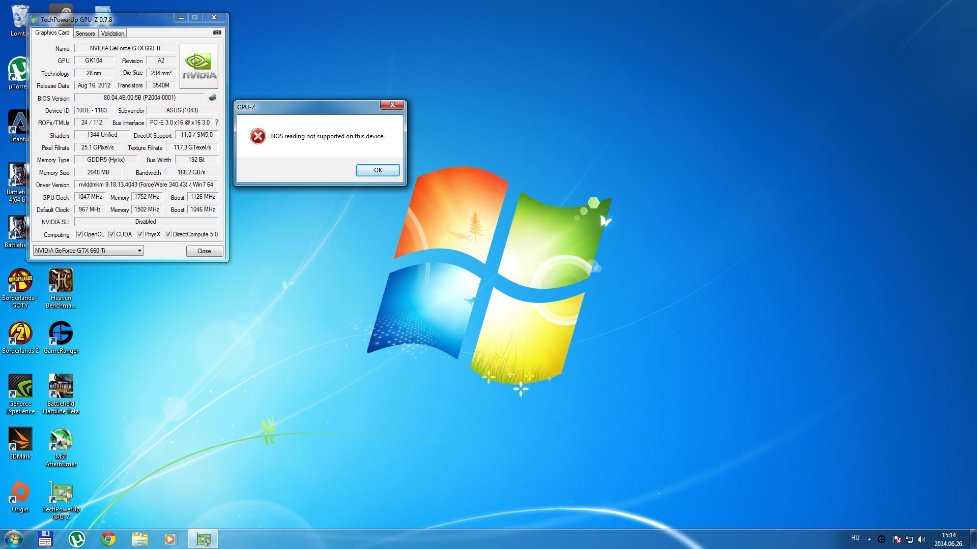Screen dimensions: 977x549
Task: Click the Windows Start orb
Action: pyautogui.click(x=14, y=539)
